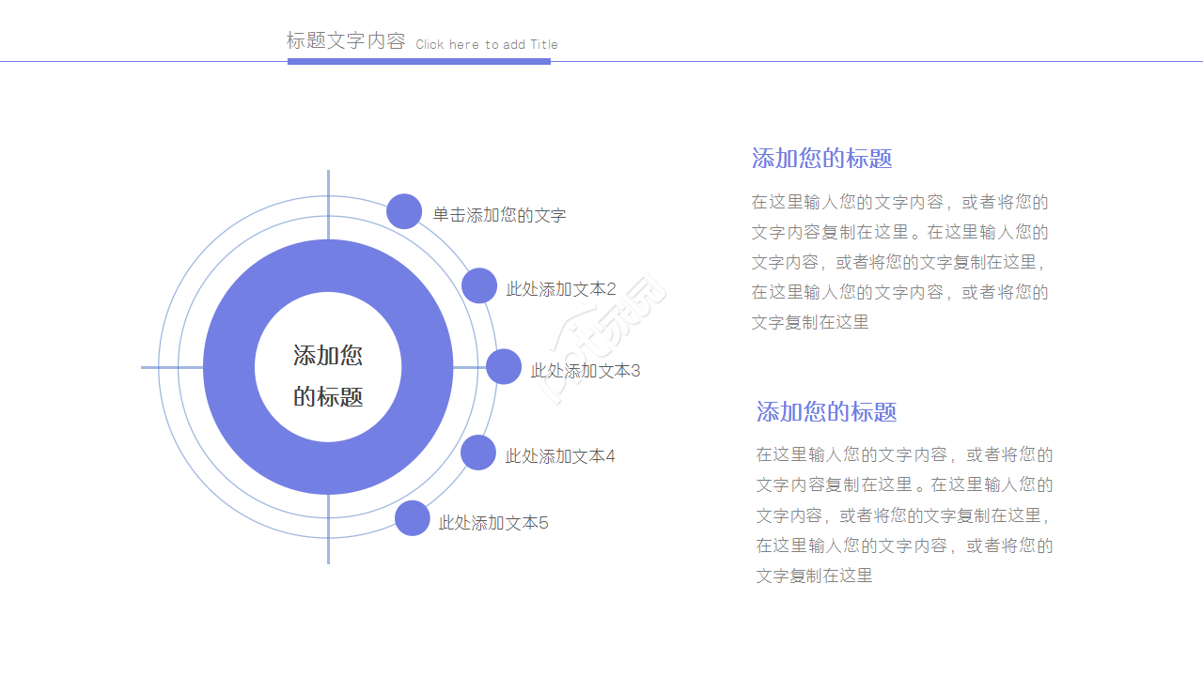Select the label 此处添加文本2

point(561,289)
